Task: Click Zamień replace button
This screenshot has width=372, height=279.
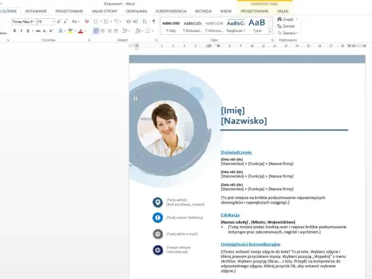Action: coord(286,26)
